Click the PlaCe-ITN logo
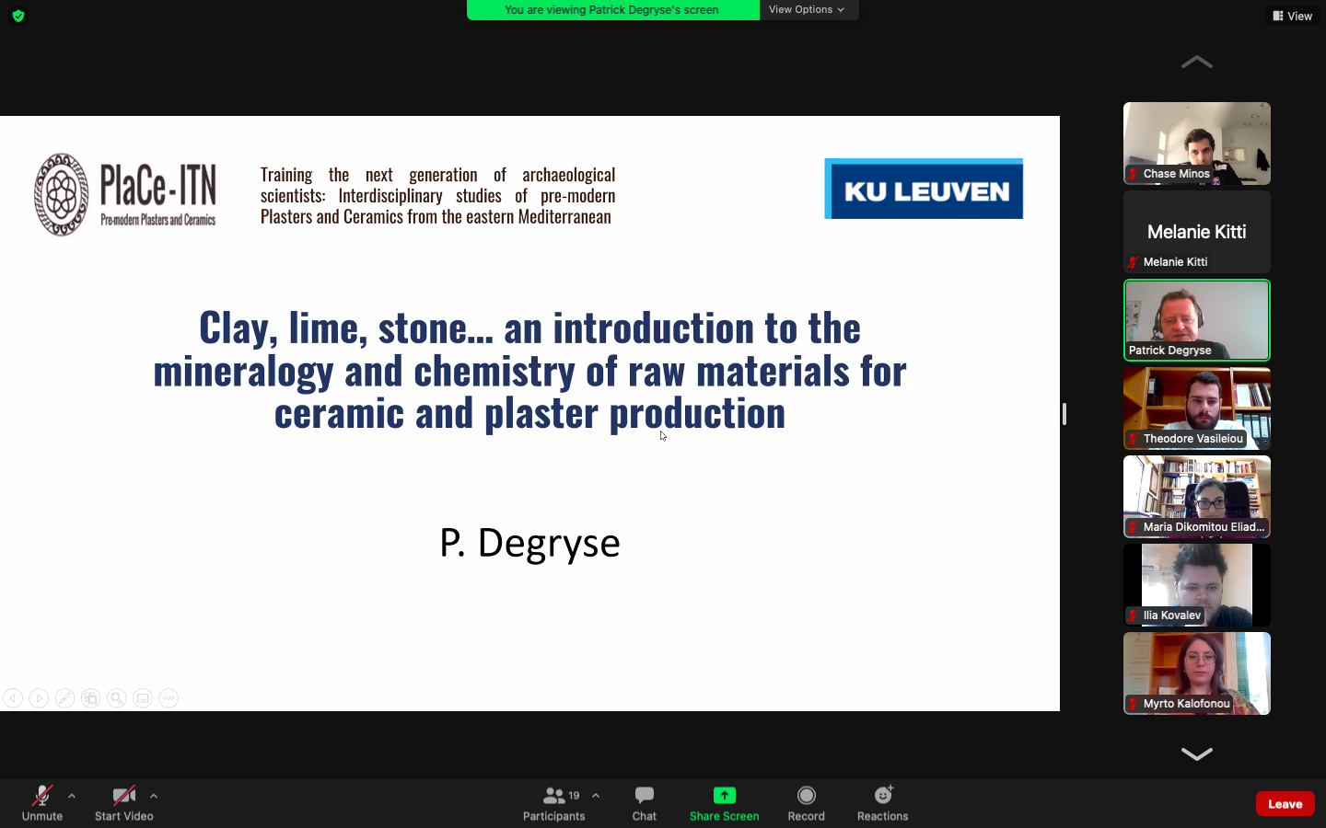This screenshot has width=1326, height=828. [x=125, y=194]
